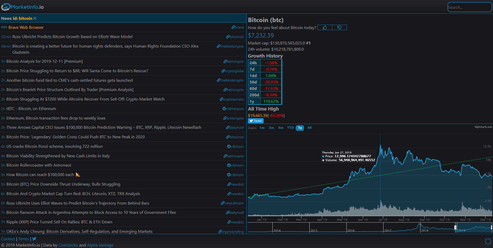Click the $7,232.39 Bitcoin price
This screenshot has height=248, width=493.
click(261, 35)
